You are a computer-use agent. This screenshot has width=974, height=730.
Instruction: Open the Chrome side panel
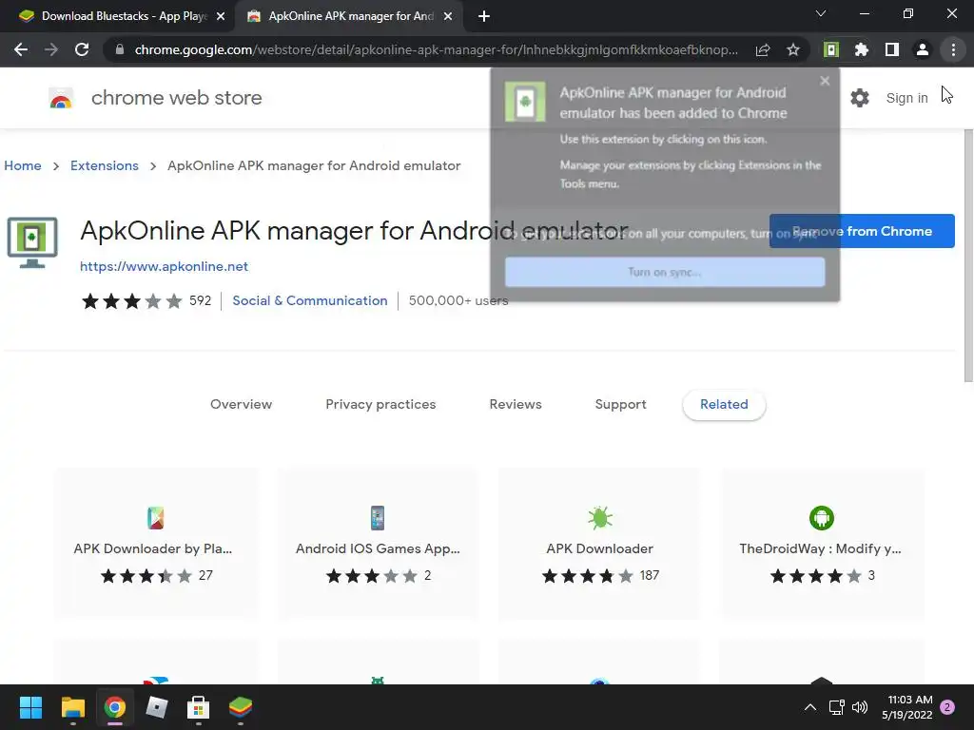pyautogui.click(x=892, y=49)
